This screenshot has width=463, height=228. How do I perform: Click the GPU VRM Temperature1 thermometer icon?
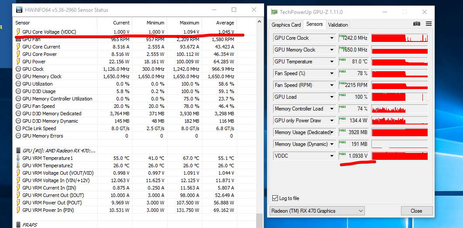(18, 158)
